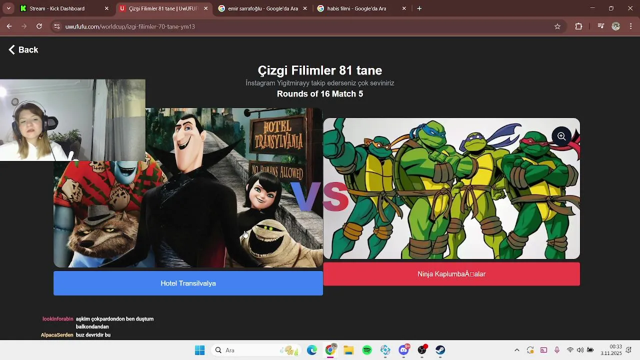The image size is (640, 360).
Task: Go forward one page in browser
Action: tap(24, 26)
